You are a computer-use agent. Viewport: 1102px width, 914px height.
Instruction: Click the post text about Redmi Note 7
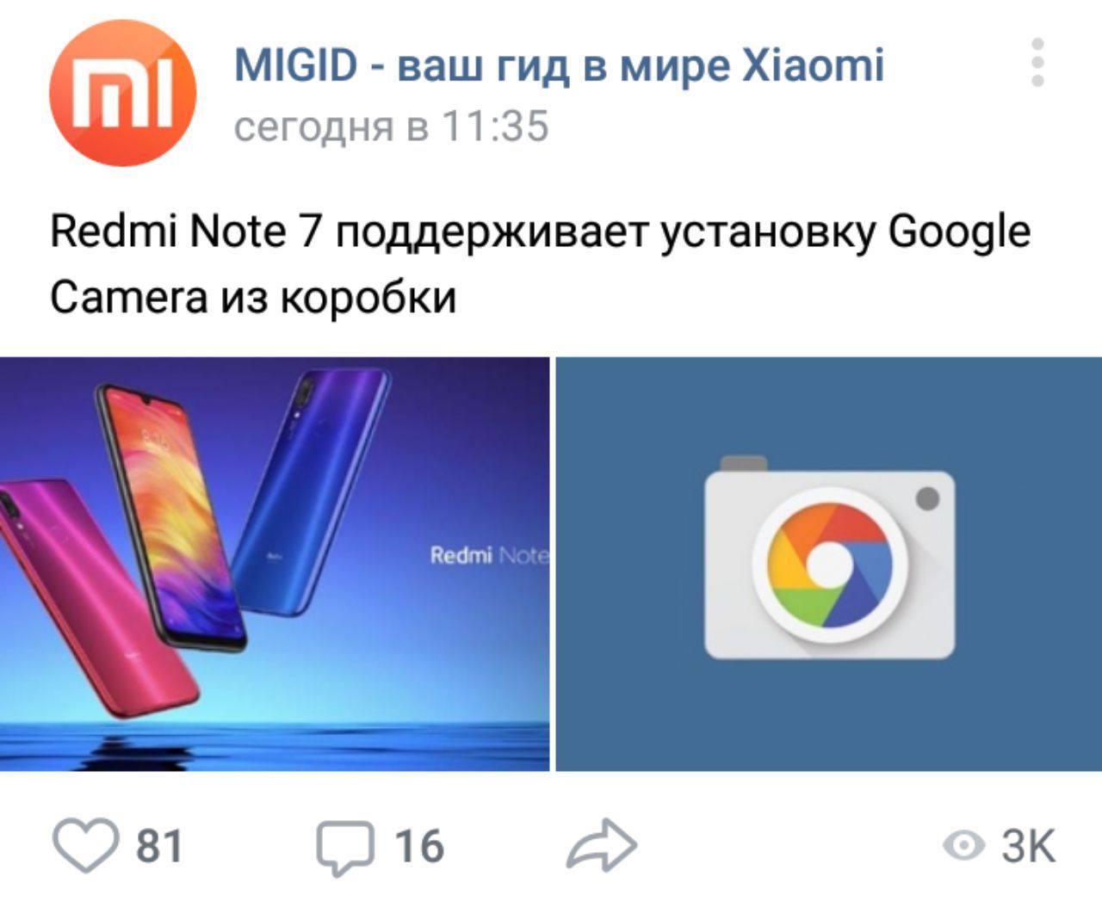click(x=540, y=264)
